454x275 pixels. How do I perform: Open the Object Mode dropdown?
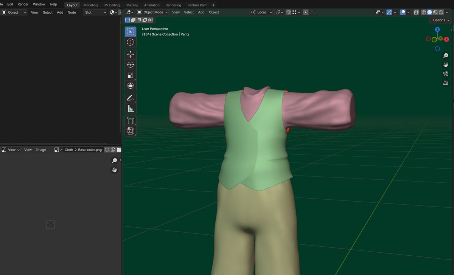point(152,12)
